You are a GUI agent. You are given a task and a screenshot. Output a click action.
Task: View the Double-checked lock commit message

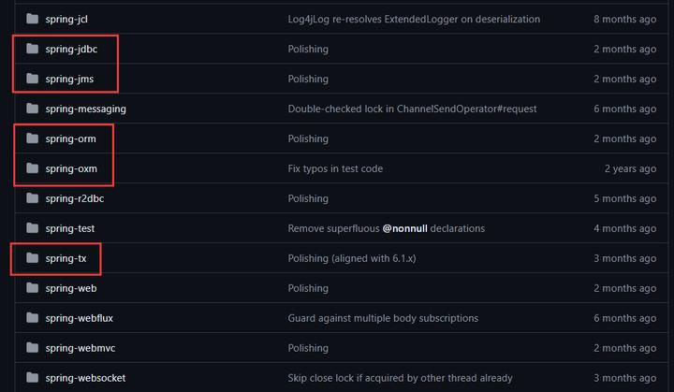click(412, 109)
